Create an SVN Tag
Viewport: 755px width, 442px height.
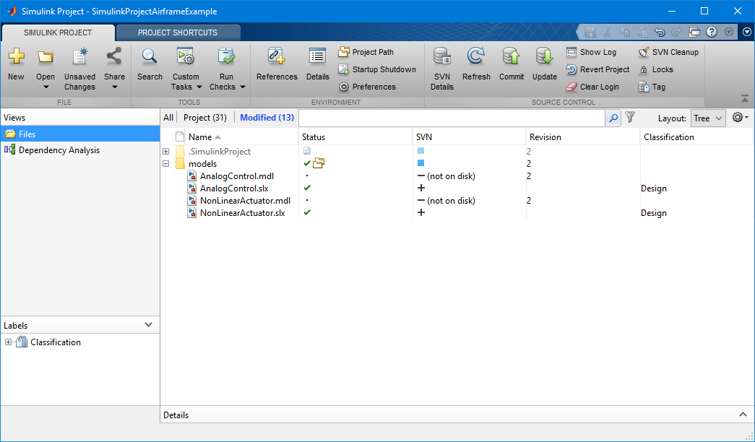coord(652,87)
